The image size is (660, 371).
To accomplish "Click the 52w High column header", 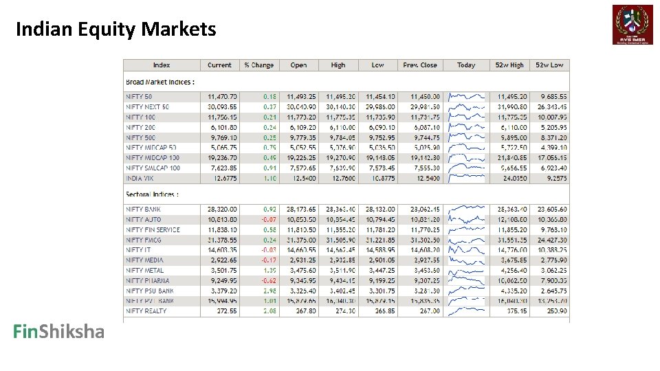I will tap(509, 65).
